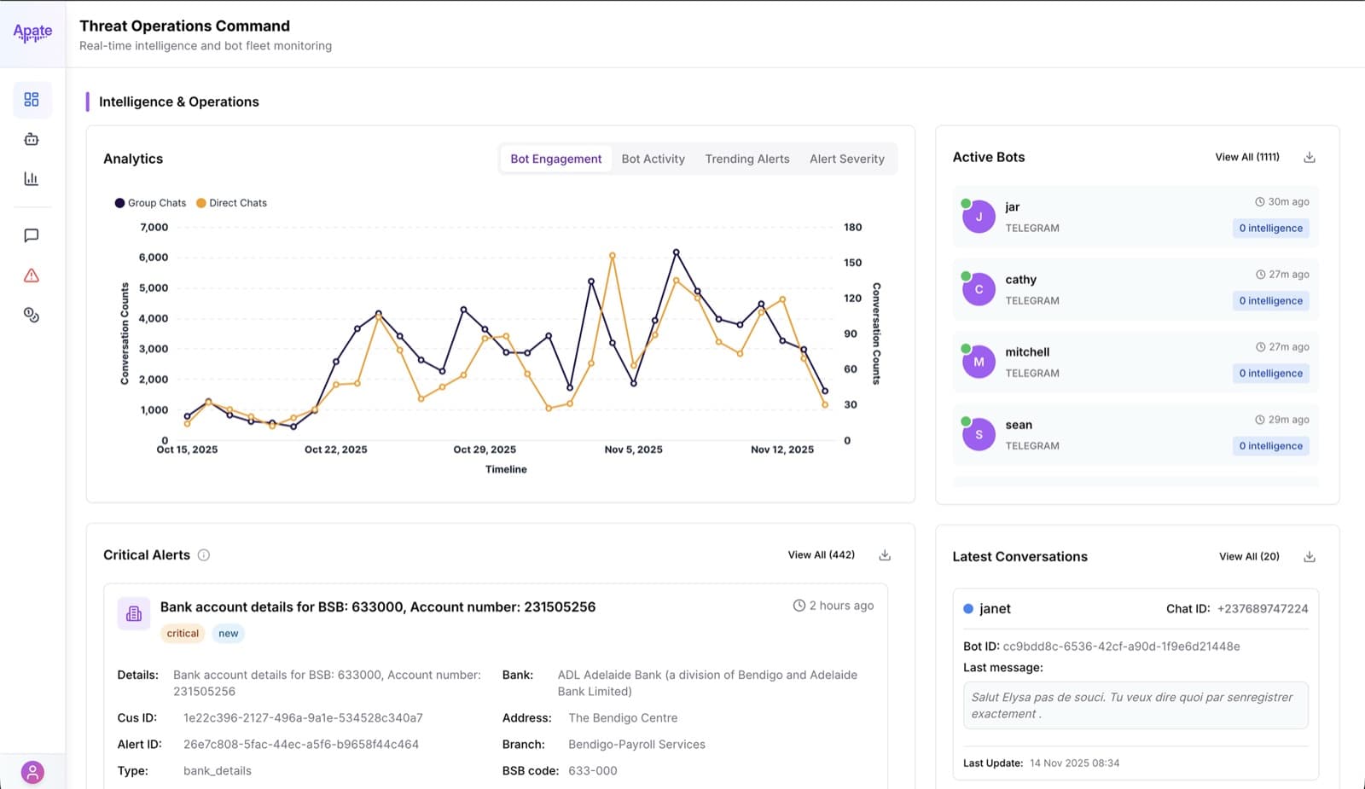Image resolution: width=1365 pixels, height=789 pixels.
Task: Click the Apate logo
Action: 32,32
